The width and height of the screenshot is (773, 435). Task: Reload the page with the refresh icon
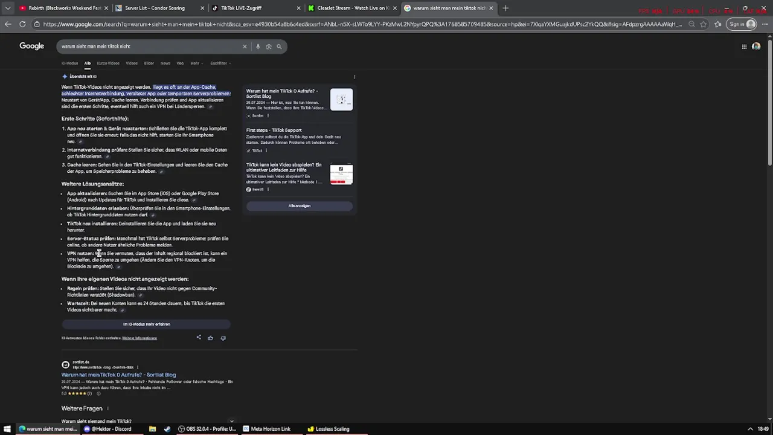pos(22,24)
